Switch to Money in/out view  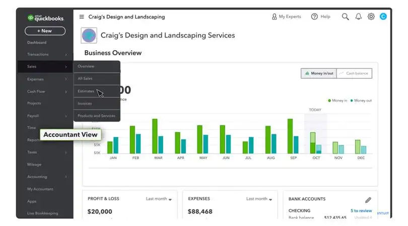coord(319,73)
